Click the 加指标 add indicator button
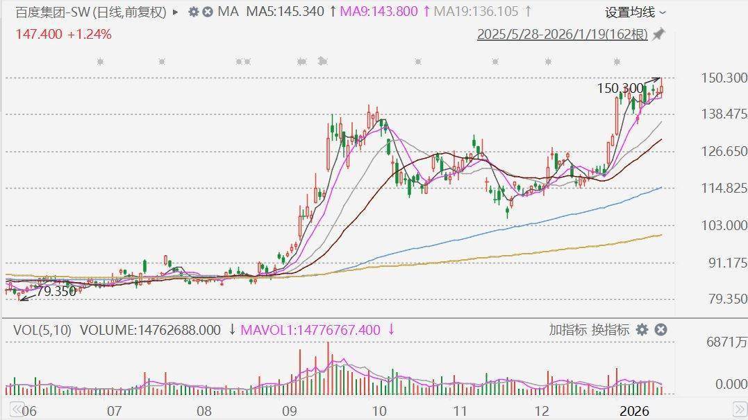Screen dimensions: 748x420 [x=567, y=330]
